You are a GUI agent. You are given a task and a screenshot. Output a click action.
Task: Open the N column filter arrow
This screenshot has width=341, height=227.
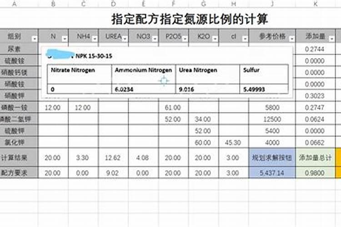click(x=64, y=38)
